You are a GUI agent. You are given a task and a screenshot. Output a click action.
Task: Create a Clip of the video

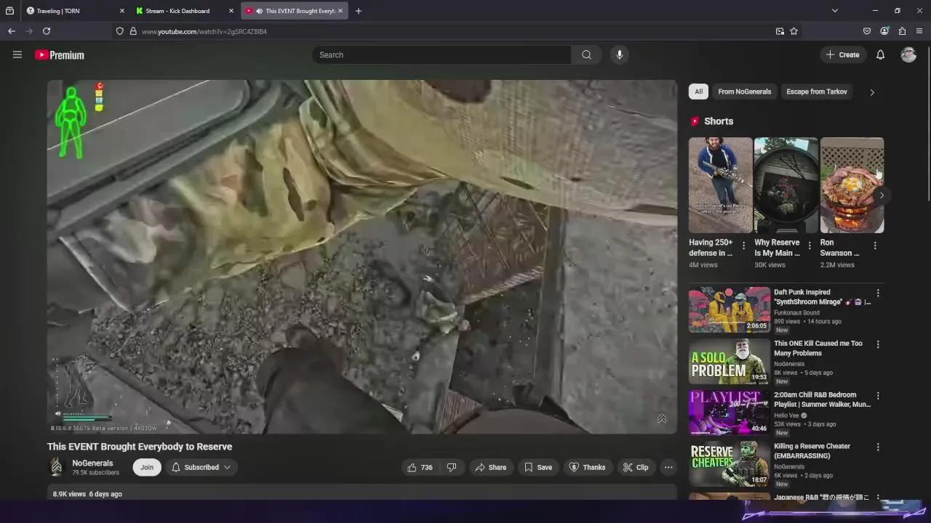click(x=636, y=467)
